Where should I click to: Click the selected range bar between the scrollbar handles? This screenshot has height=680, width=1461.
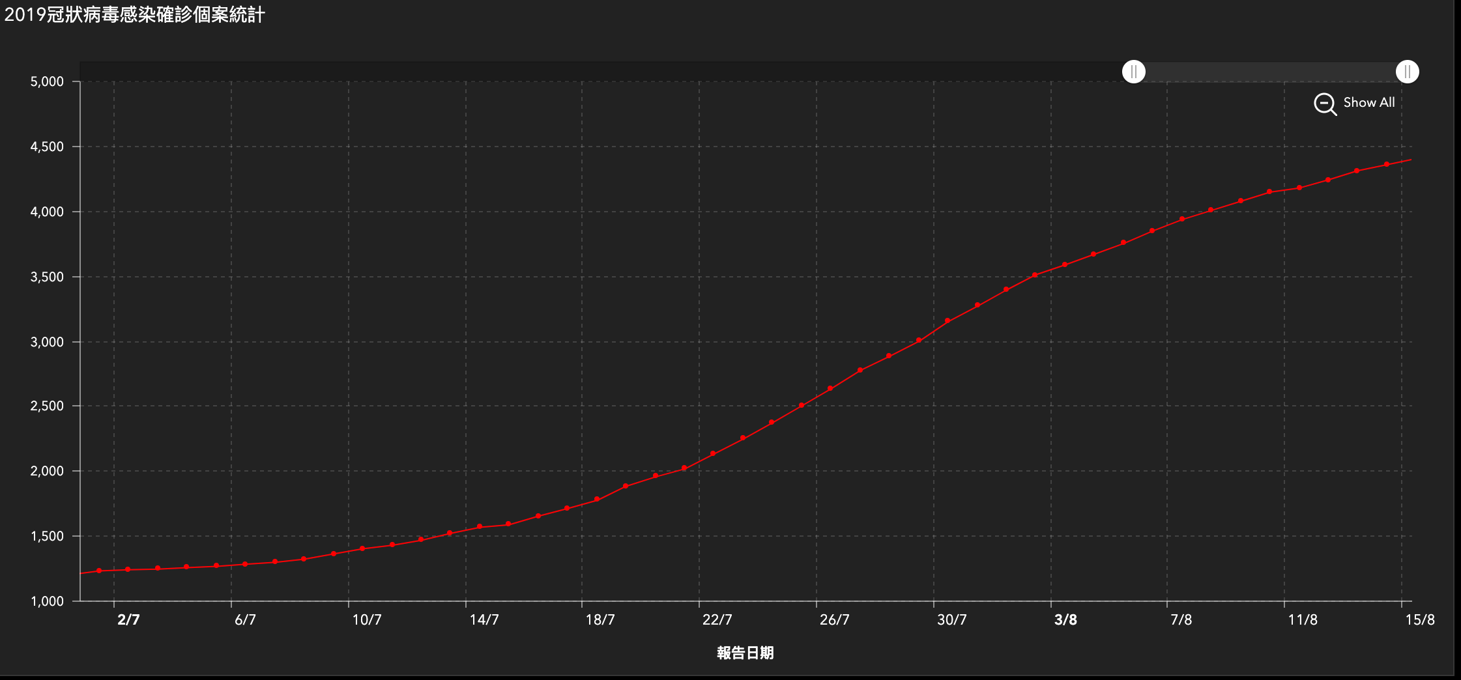tap(1271, 72)
